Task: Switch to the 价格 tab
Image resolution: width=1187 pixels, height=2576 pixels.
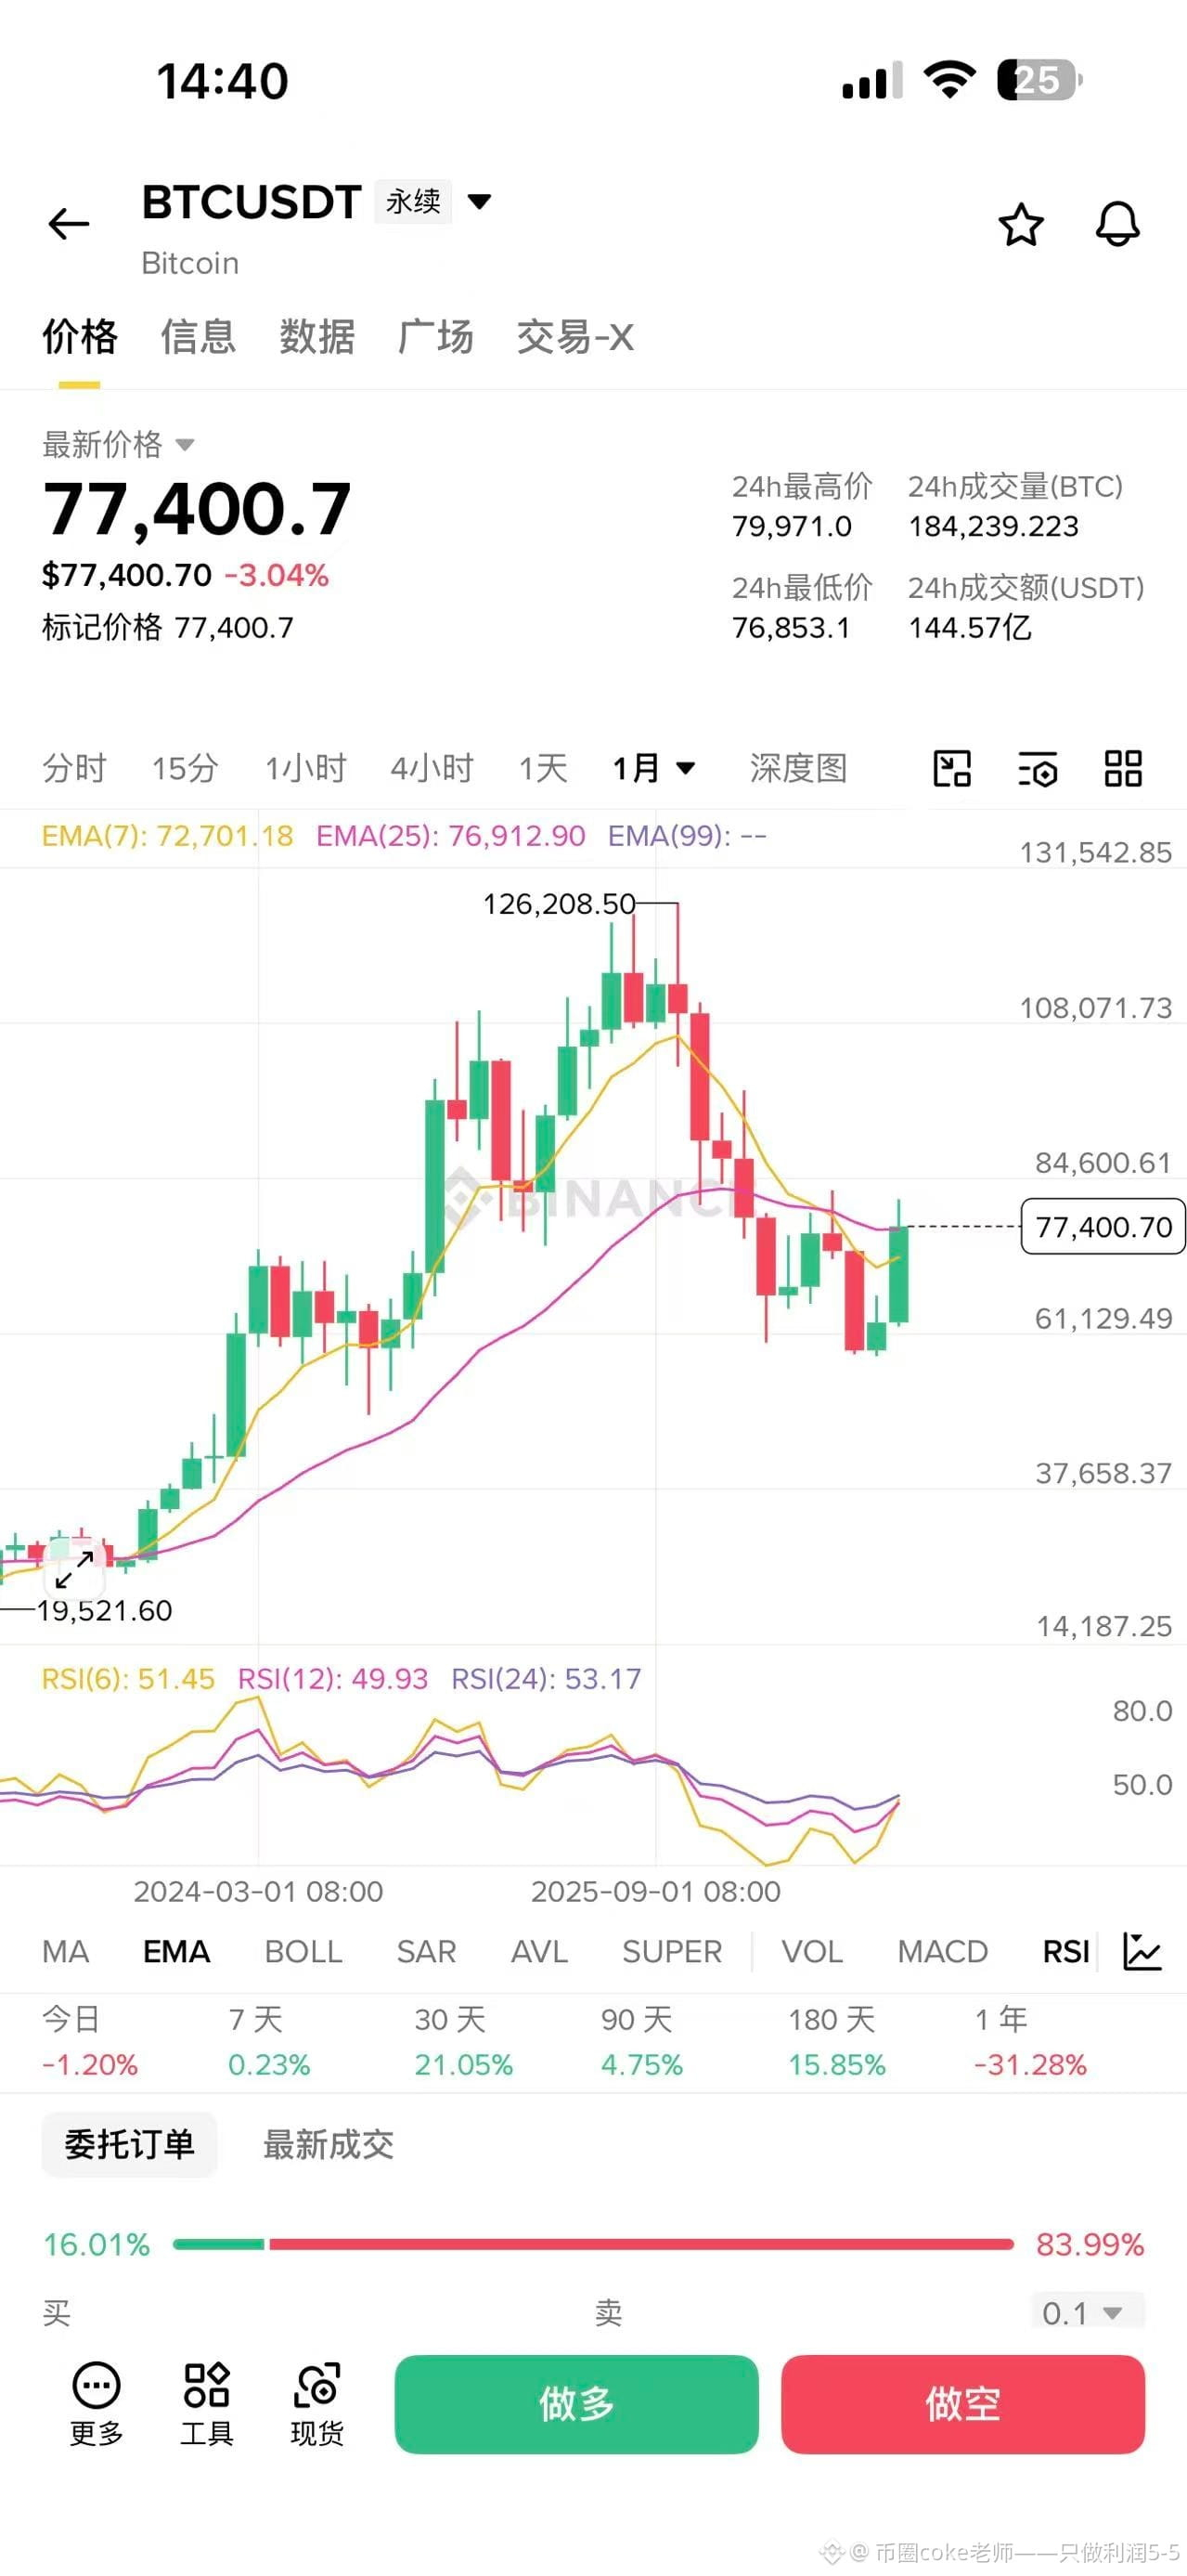Action: pos(80,337)
